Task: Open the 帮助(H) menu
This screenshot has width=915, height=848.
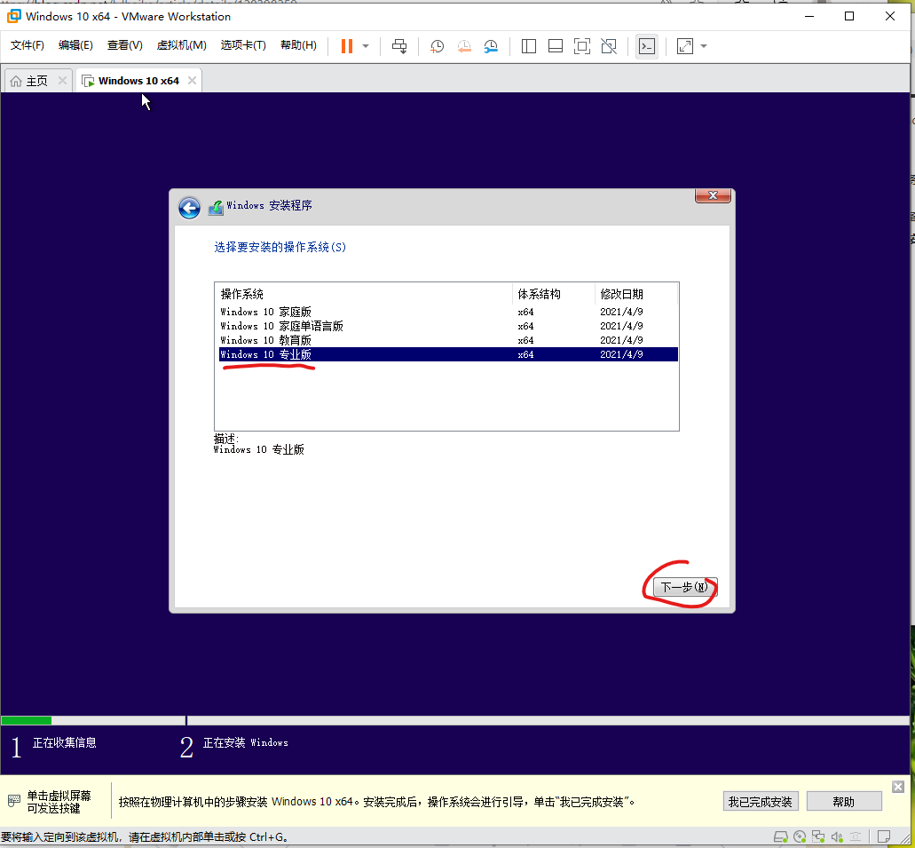Action: [x=298, y=45]
